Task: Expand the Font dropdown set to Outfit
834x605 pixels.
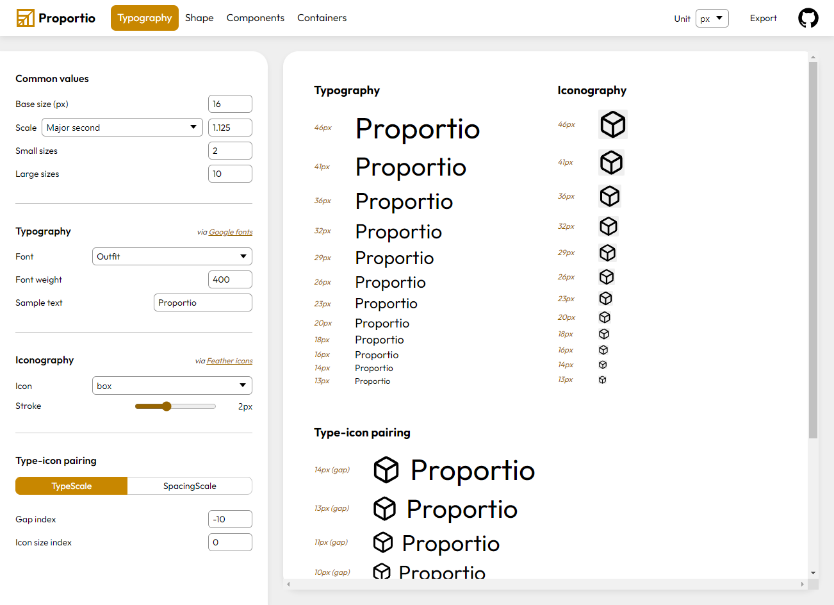Action: [x=172, y=256]
